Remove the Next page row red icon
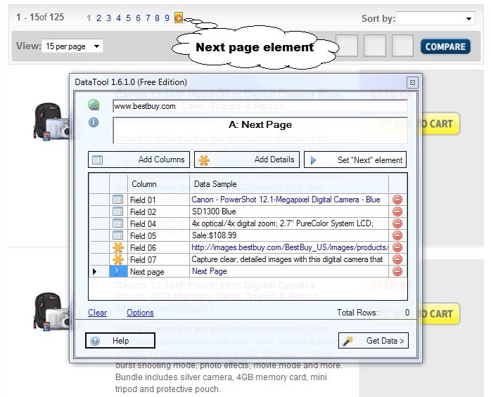 click(x=397, y=271)
